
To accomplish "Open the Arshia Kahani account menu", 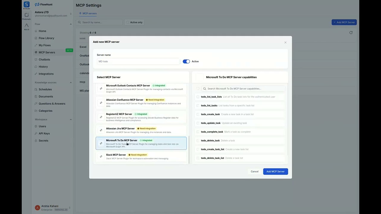I will [53, 208].
